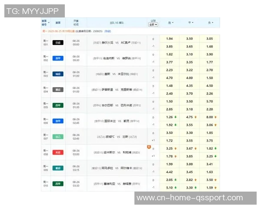Open the 让球 全部 handicap dropdown

click(x=153, y=25)
